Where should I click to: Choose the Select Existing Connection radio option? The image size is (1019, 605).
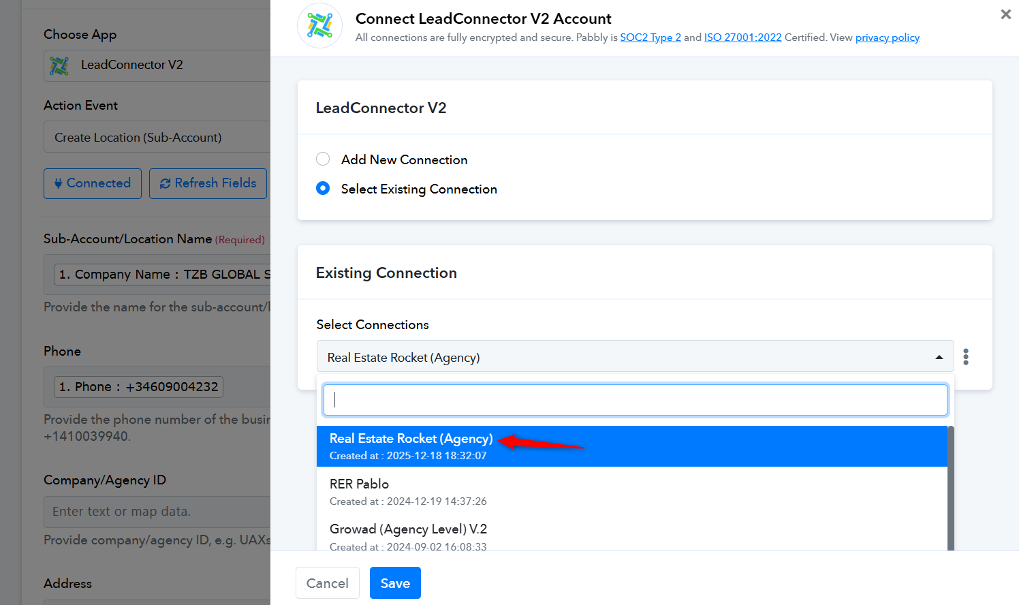click(323, 189)
